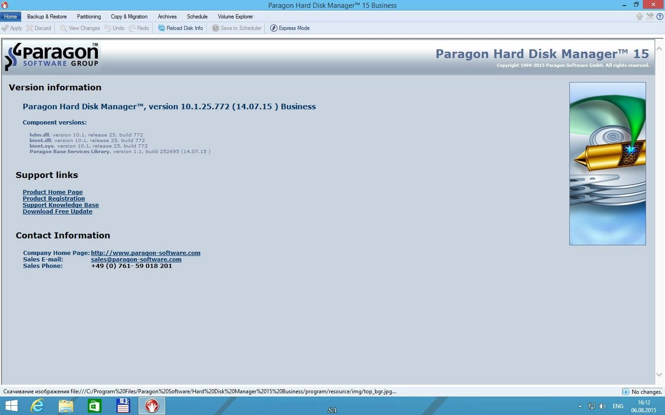The image size is (665, 415).
Task: Open the Copy & Migration tab
Action: (129, 17)
